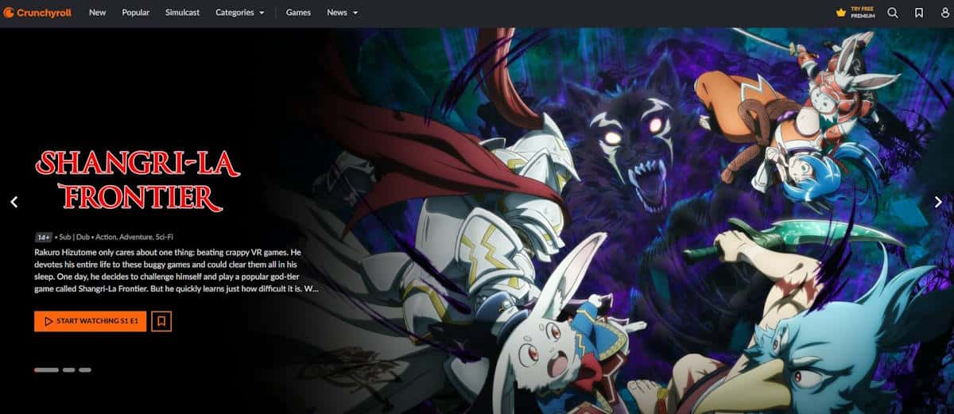The height and width of the screenshot is (414, 954).
Task: Expand the Categories dropdown
Action: [x=240, y=13]
